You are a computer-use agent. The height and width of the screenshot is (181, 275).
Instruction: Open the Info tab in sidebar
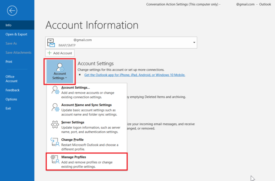[17, 25]
